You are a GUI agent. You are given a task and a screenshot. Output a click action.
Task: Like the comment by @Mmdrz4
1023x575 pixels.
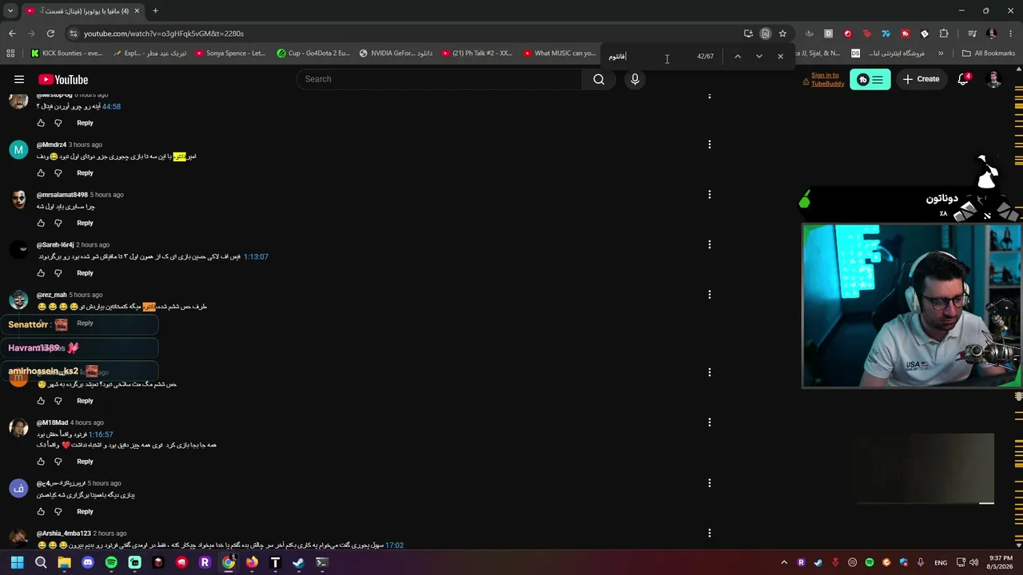[x=41, y=173]
